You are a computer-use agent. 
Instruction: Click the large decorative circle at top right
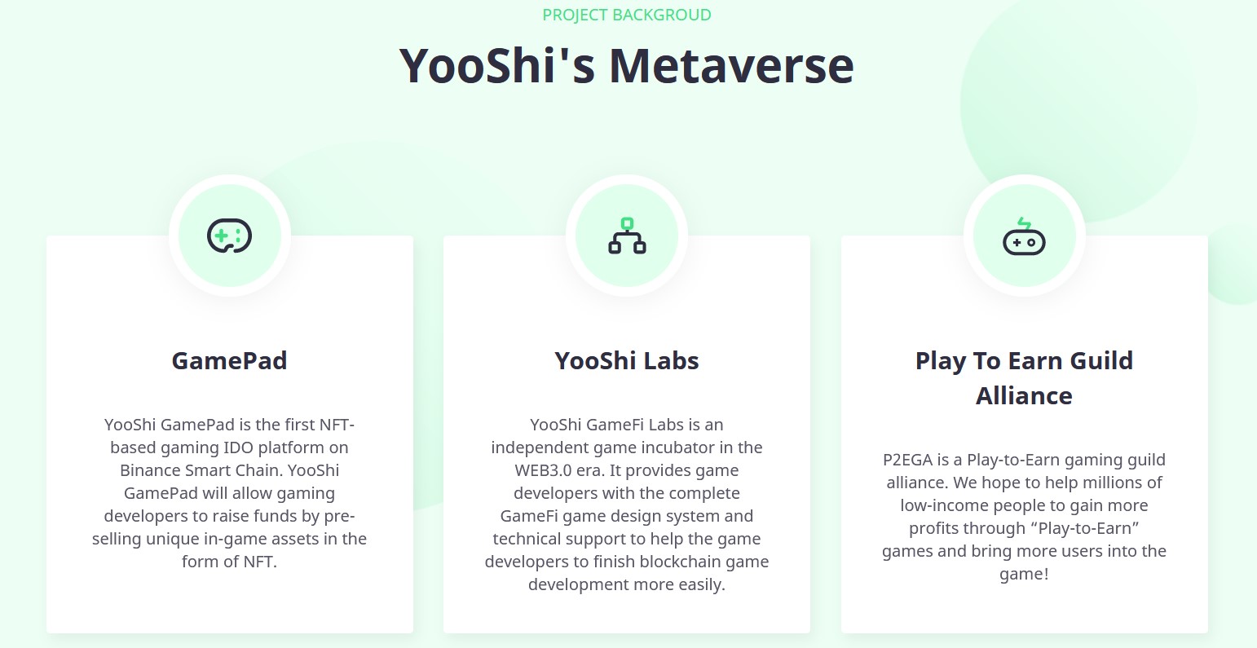point(1076,98)
